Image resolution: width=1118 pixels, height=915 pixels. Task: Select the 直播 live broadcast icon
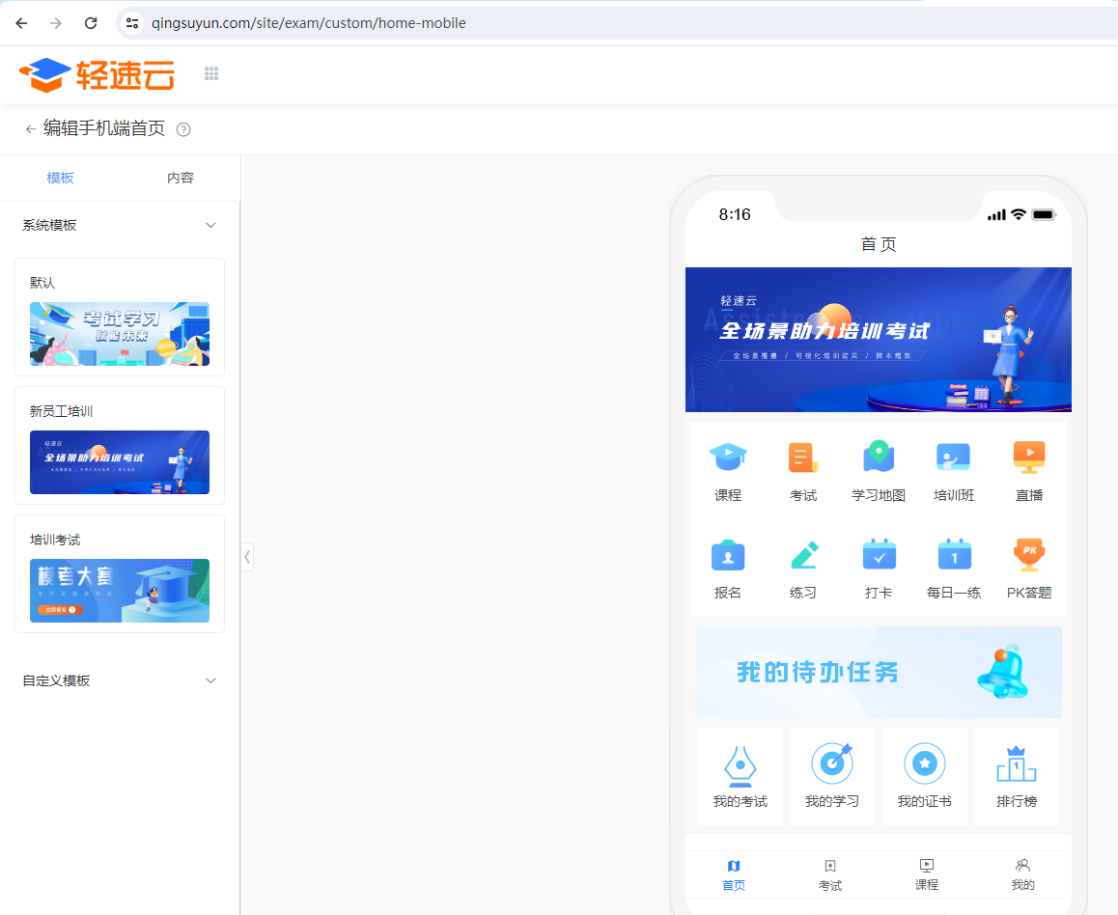click(1028, 457)
